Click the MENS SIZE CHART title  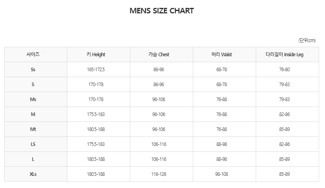162,11
